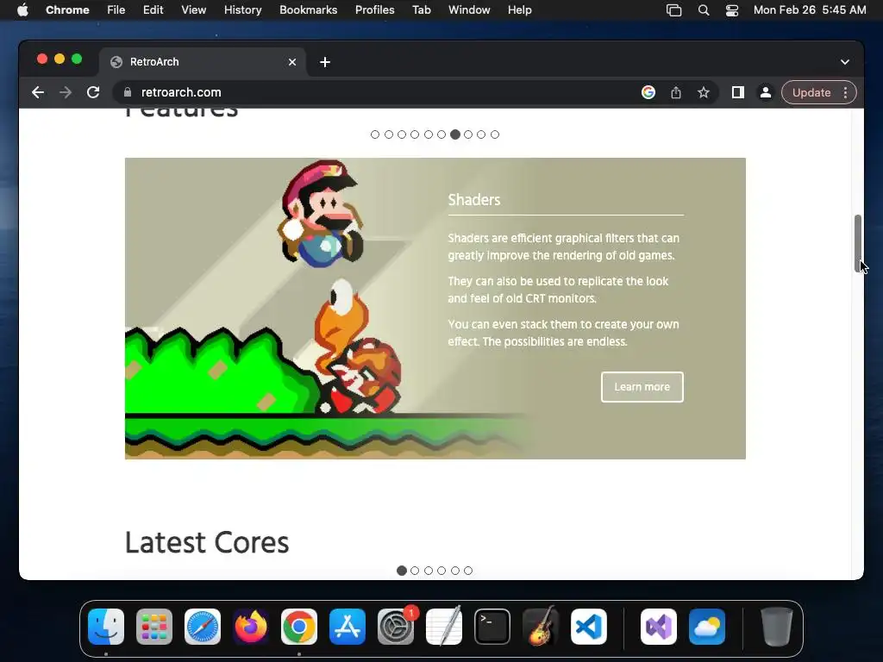Click the Chrome icon in the Dock
The width and height of the screenshot is (883, 662).
tap(299, 627)
